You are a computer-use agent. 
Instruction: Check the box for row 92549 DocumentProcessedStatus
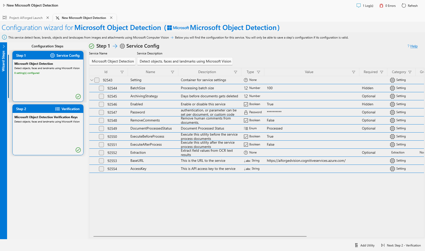coord(101,129)
